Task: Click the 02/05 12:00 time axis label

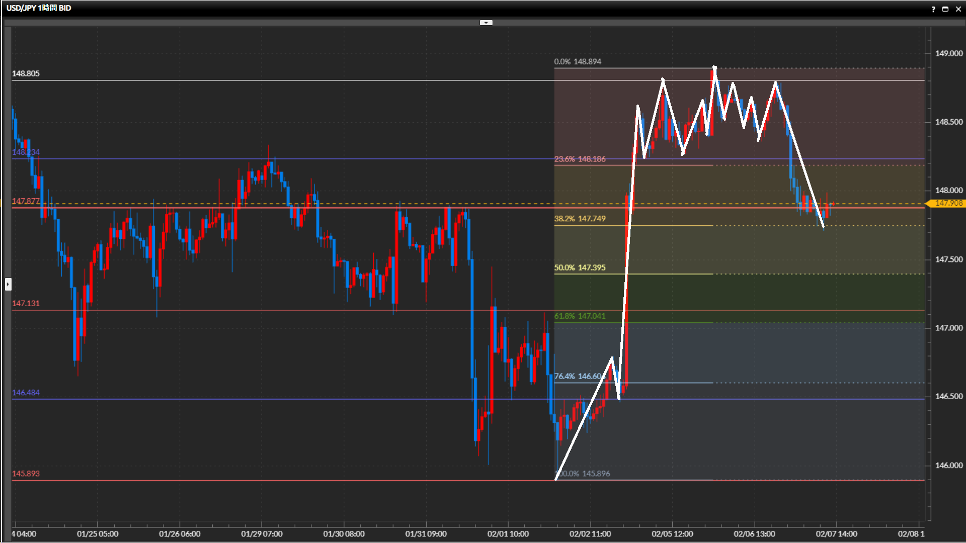Action: click(x=672, y=534)
